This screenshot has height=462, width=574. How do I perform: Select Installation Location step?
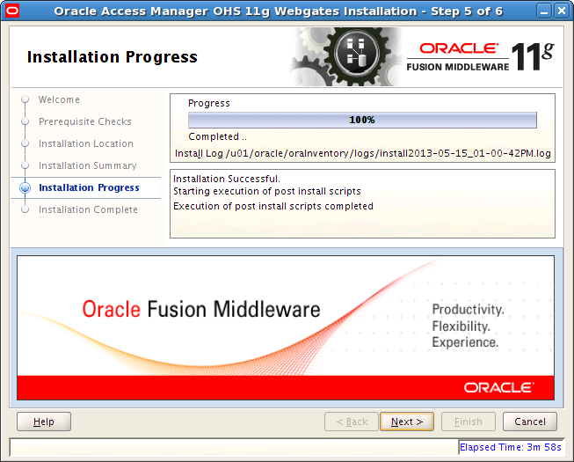tap(86, 143)
